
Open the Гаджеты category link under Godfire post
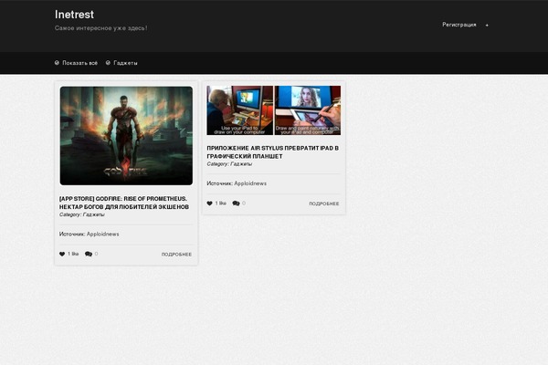[94, 214]
